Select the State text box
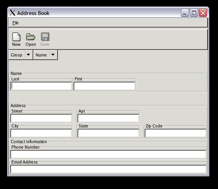The width and height of the screenshot is (218, 189). [108, 133]
